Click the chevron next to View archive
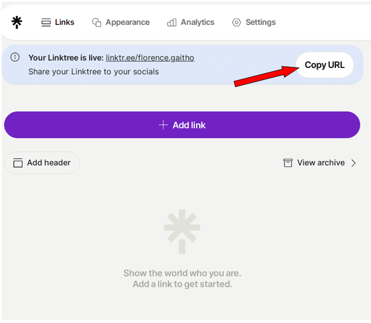 (354, 163)
